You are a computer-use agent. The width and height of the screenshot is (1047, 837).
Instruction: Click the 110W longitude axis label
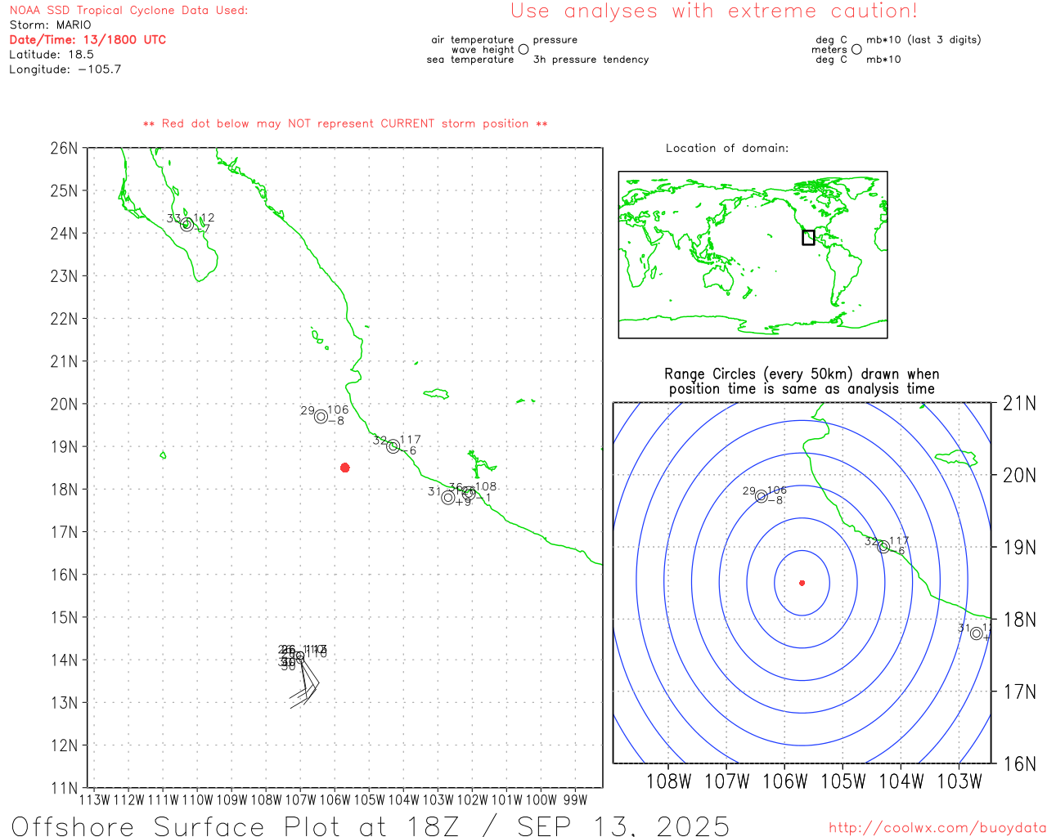[x=197, y=800]
